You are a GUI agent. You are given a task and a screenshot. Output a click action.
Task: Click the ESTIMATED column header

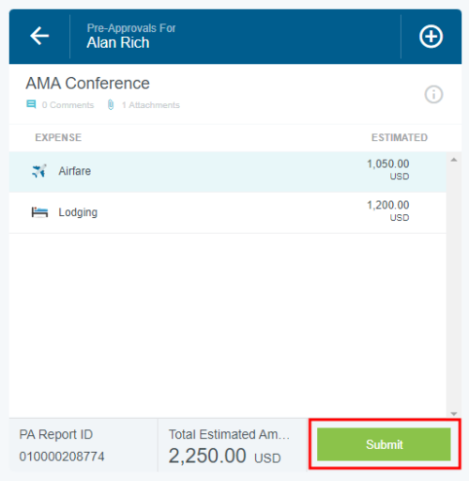point(400,137)
